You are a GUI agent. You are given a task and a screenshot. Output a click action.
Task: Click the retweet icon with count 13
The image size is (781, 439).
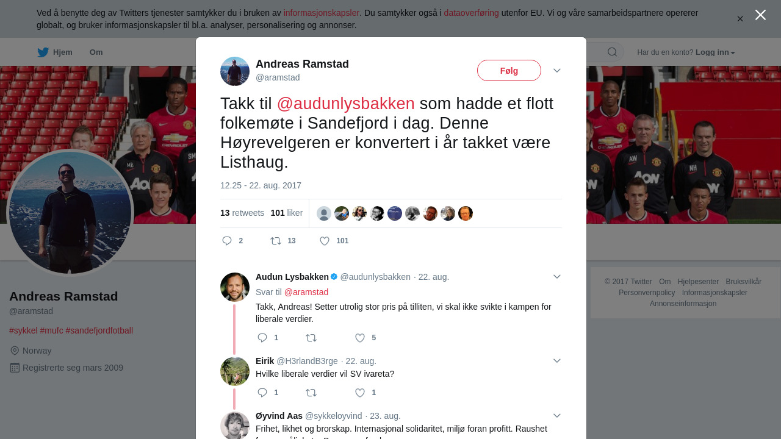tap(276, 241)
